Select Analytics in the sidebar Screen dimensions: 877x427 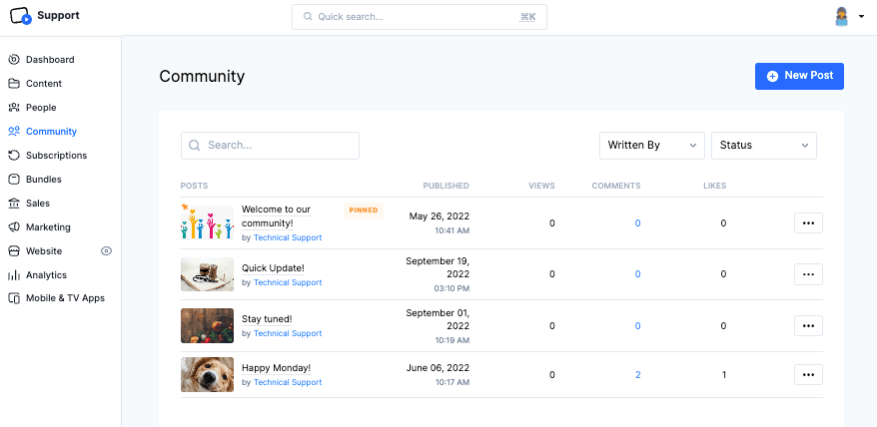click(x=46, y=275)
